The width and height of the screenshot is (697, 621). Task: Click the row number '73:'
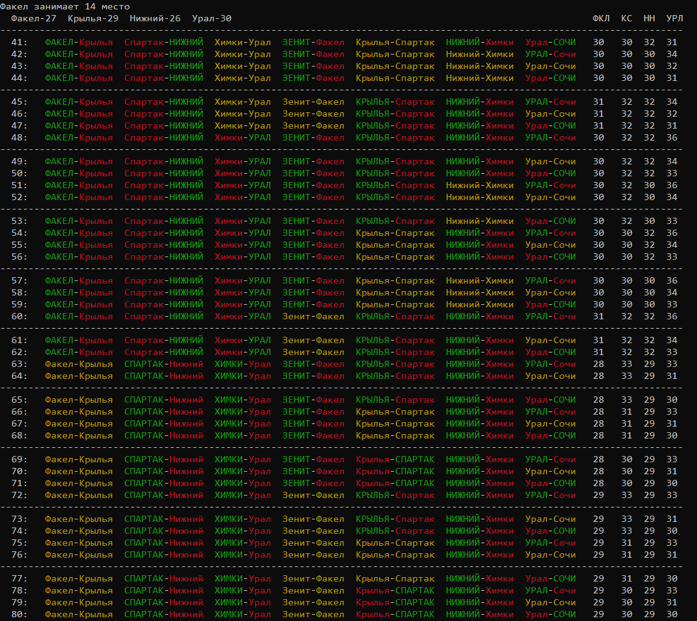(19, 519)
